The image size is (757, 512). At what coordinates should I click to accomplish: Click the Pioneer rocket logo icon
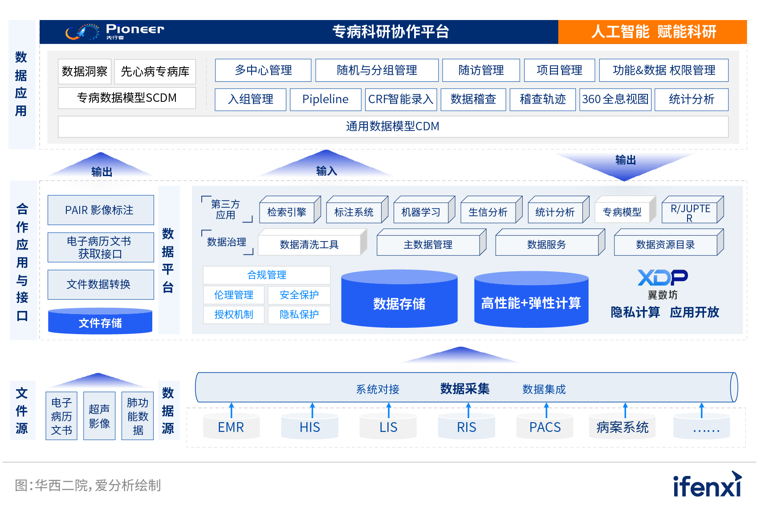point(82,32)
